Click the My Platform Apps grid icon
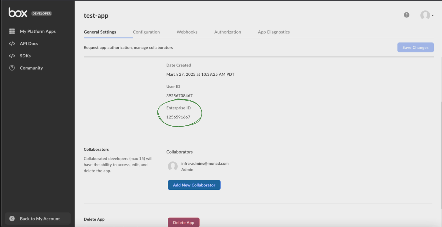Image resolution: width=442 pixels, height=227 pixels. point(12,31)
